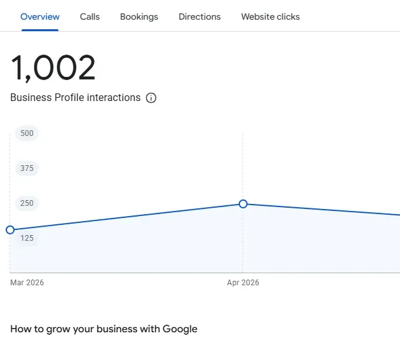Open the Directions tab
The height and width of the screenshot is (338, 400).
coord(199,17)
